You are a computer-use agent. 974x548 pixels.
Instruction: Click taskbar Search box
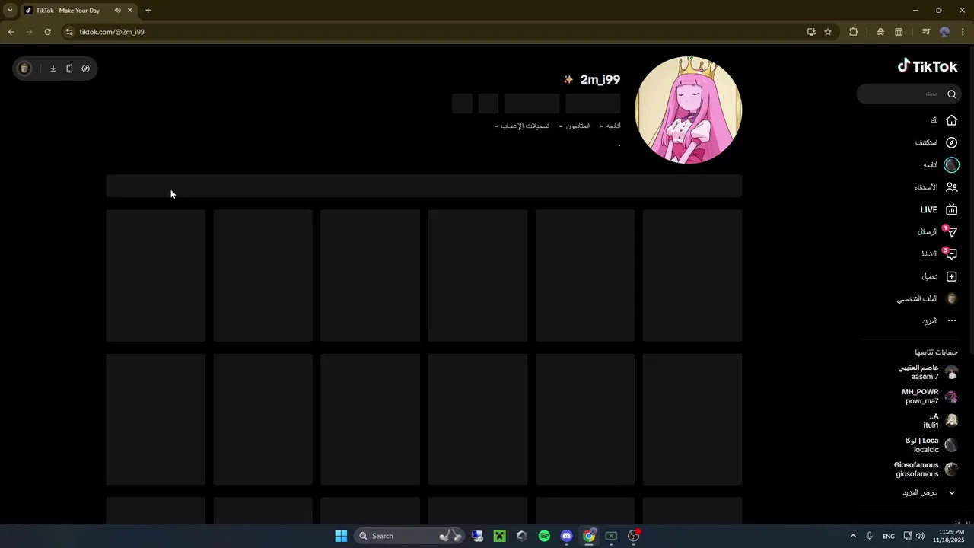(409, 536)
